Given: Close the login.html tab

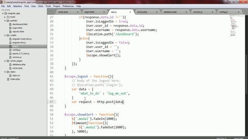Looking at the screenshot, I should pyautogui.click(x=104, y=12).
